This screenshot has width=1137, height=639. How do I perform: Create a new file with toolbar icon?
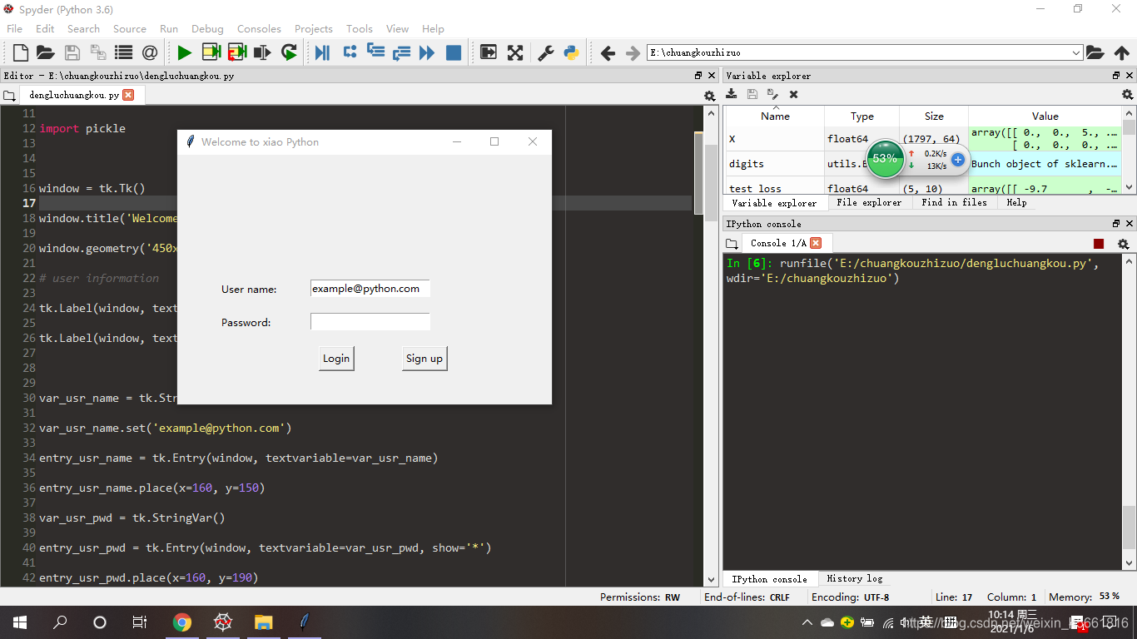pos(21,53)
